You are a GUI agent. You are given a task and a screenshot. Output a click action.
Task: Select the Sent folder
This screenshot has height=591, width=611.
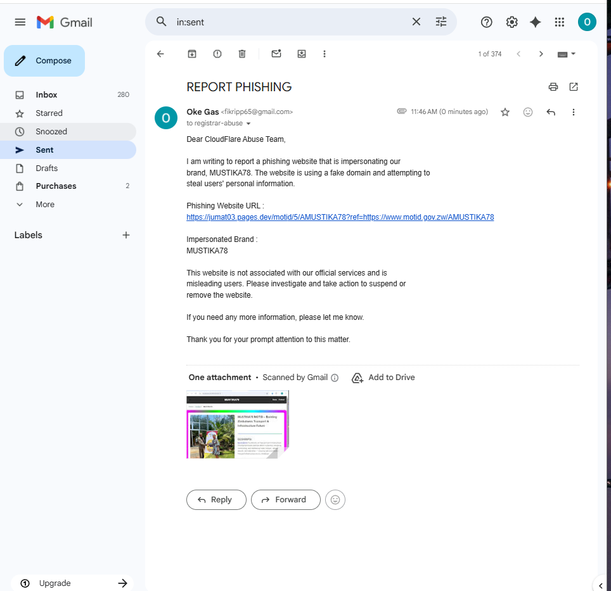(x=68, y=150)
